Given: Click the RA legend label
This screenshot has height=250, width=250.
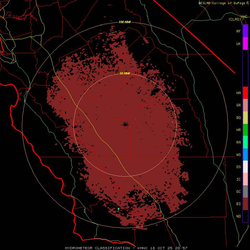Looking at the screenshot, I should click(x=239, y=142).
